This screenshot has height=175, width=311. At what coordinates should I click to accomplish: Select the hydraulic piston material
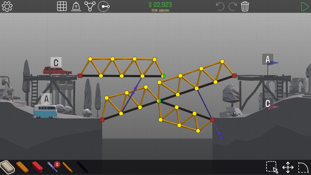52,168
